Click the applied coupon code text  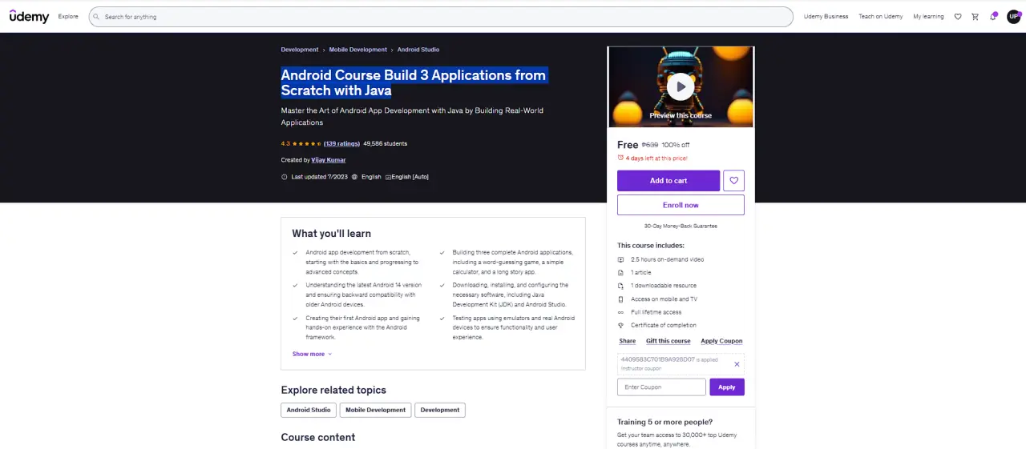point(658,359)
